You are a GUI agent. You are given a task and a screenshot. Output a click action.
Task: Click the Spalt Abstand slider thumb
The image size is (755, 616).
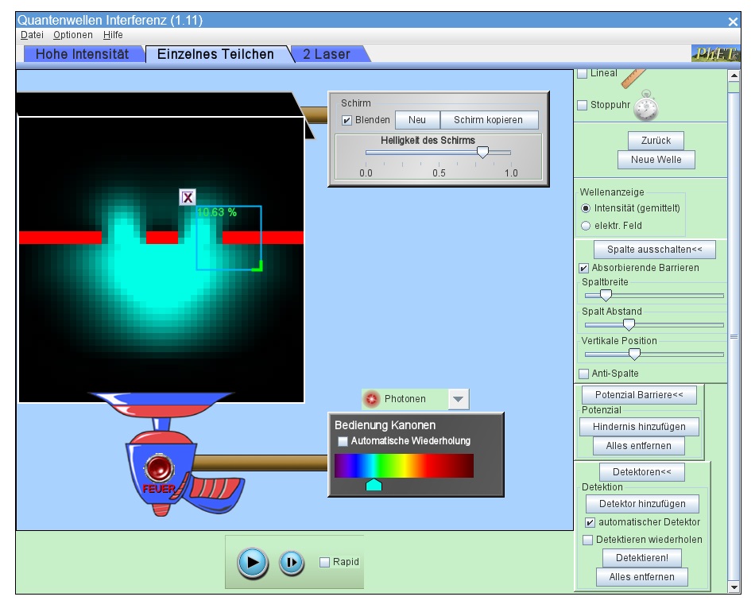[x=629, y=324]
